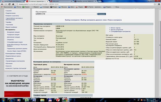The image size is (161, 102).
Task: Open the floppy disk taskbar icon
Action: (50, 100)
